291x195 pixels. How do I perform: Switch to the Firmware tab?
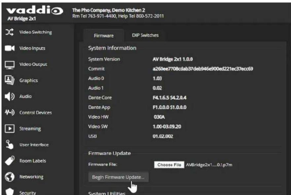(x=104, y=36)
